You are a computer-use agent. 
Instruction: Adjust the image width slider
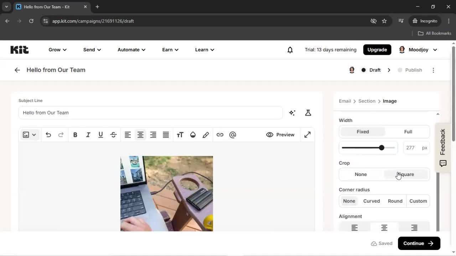(381, 148)
